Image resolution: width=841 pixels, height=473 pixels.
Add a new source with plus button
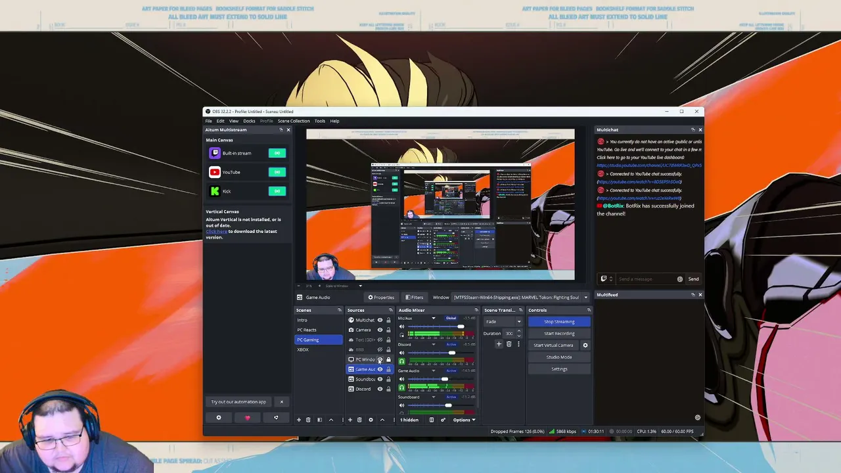350,420
